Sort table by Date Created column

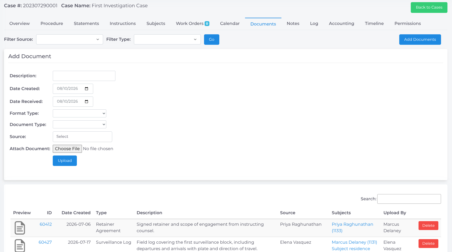[76, 213]
